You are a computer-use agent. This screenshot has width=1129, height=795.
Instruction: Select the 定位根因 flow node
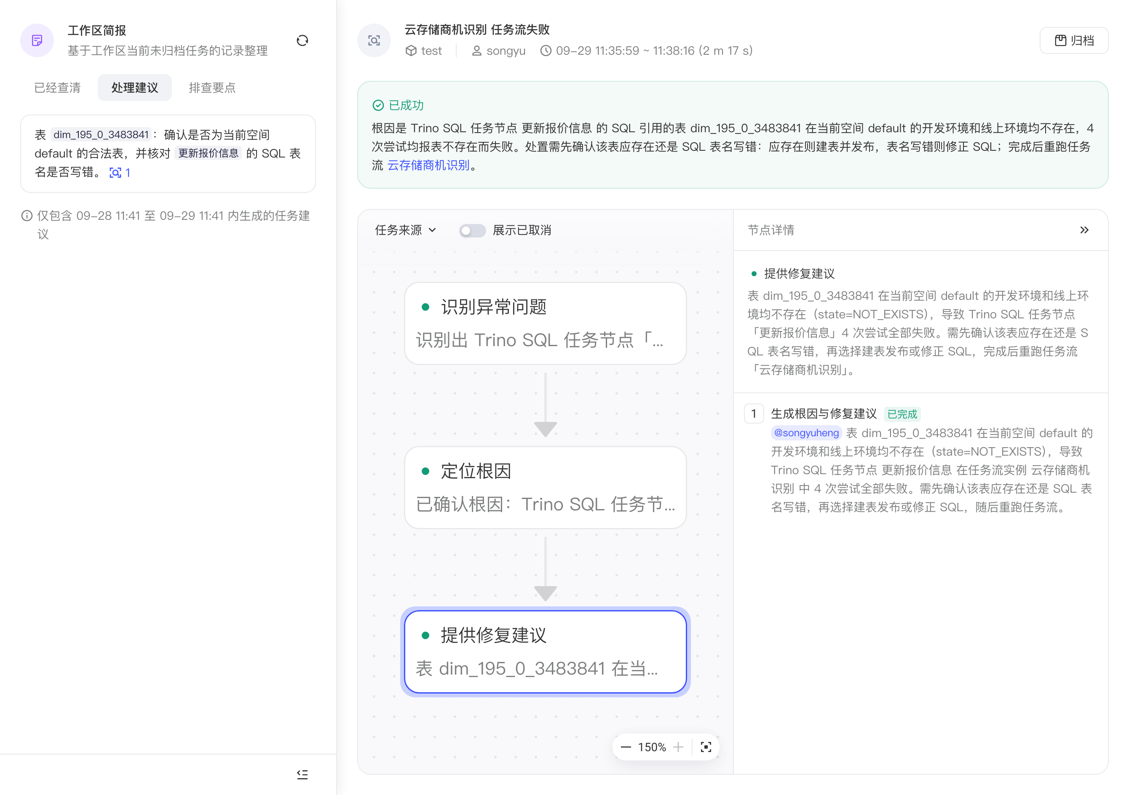pos(545,487)
